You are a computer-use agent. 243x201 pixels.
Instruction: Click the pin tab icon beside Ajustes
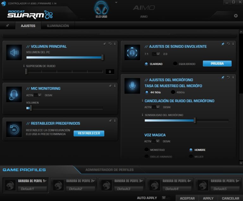(7, 26)
